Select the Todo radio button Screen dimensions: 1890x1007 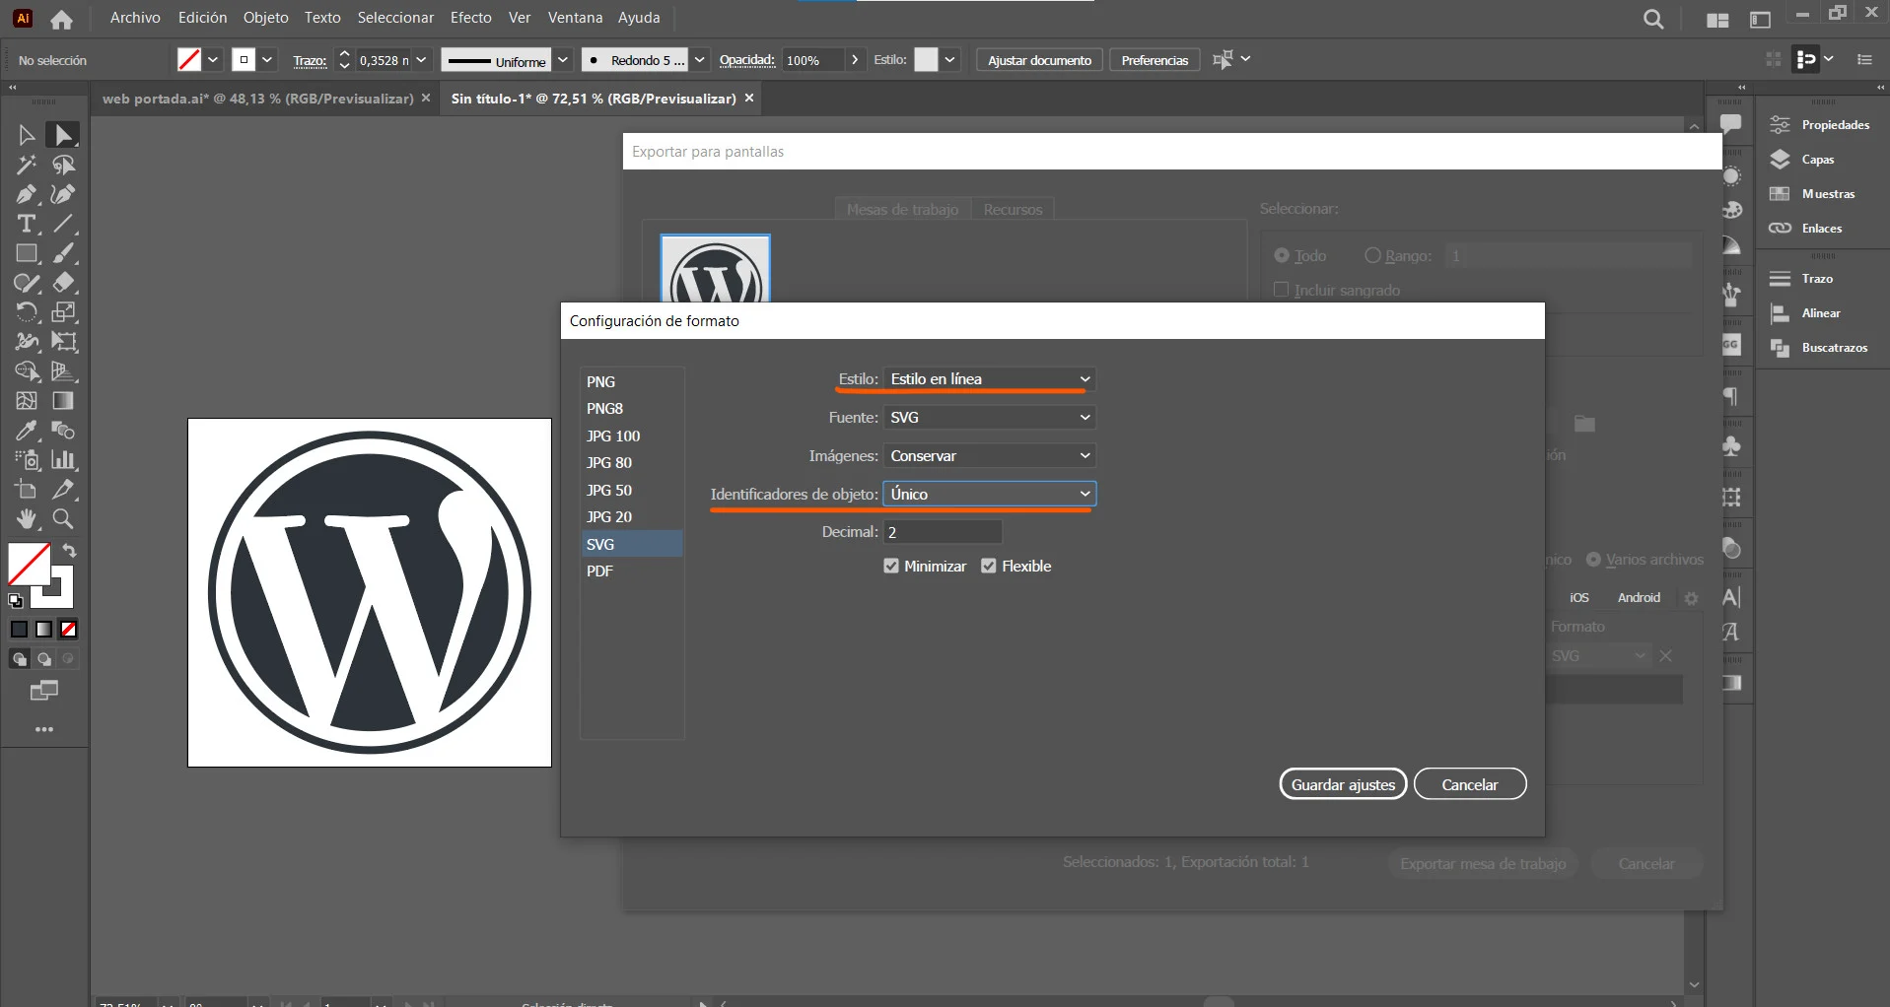(1282, 255)
